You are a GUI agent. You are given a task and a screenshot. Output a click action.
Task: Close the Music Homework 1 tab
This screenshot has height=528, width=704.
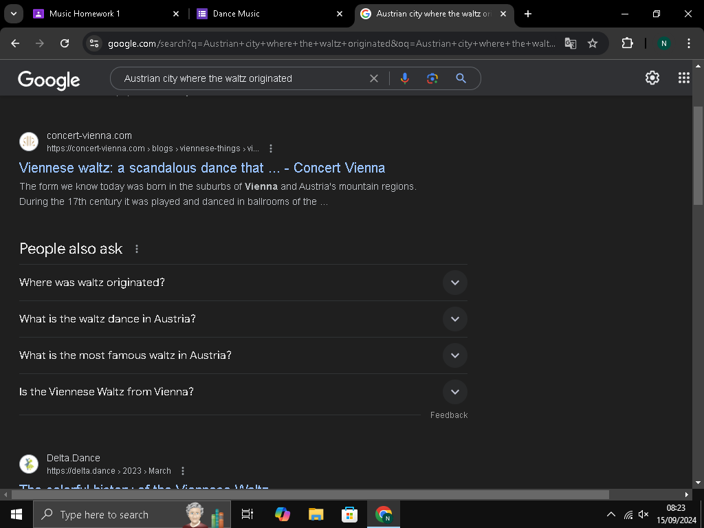pyautogui.click(x=176, y=14)
